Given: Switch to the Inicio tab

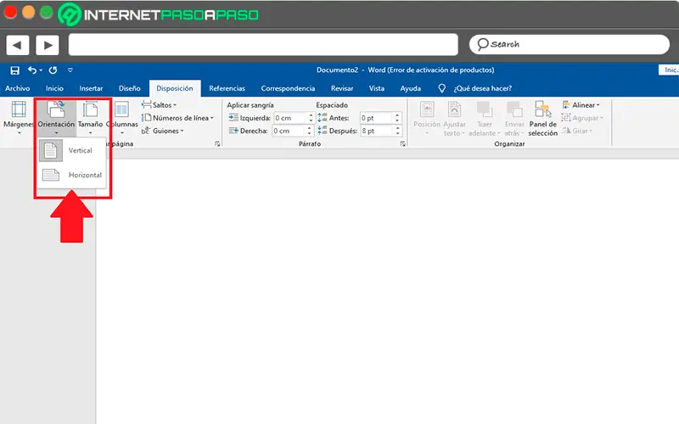Looking at the screenshot, I should [54, 88].
